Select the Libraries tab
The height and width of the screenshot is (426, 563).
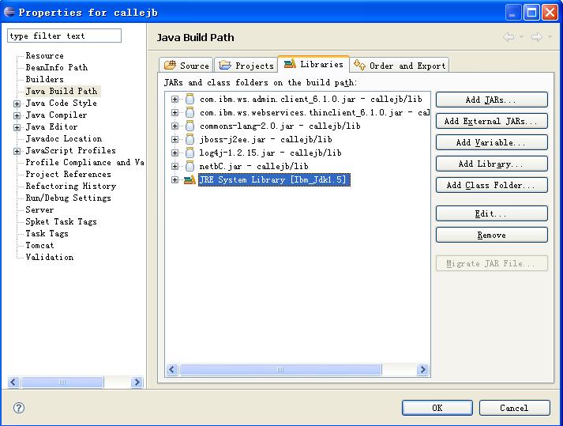313,64
